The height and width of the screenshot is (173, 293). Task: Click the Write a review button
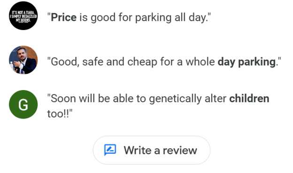pyautogui.click(x=152, y=150)
